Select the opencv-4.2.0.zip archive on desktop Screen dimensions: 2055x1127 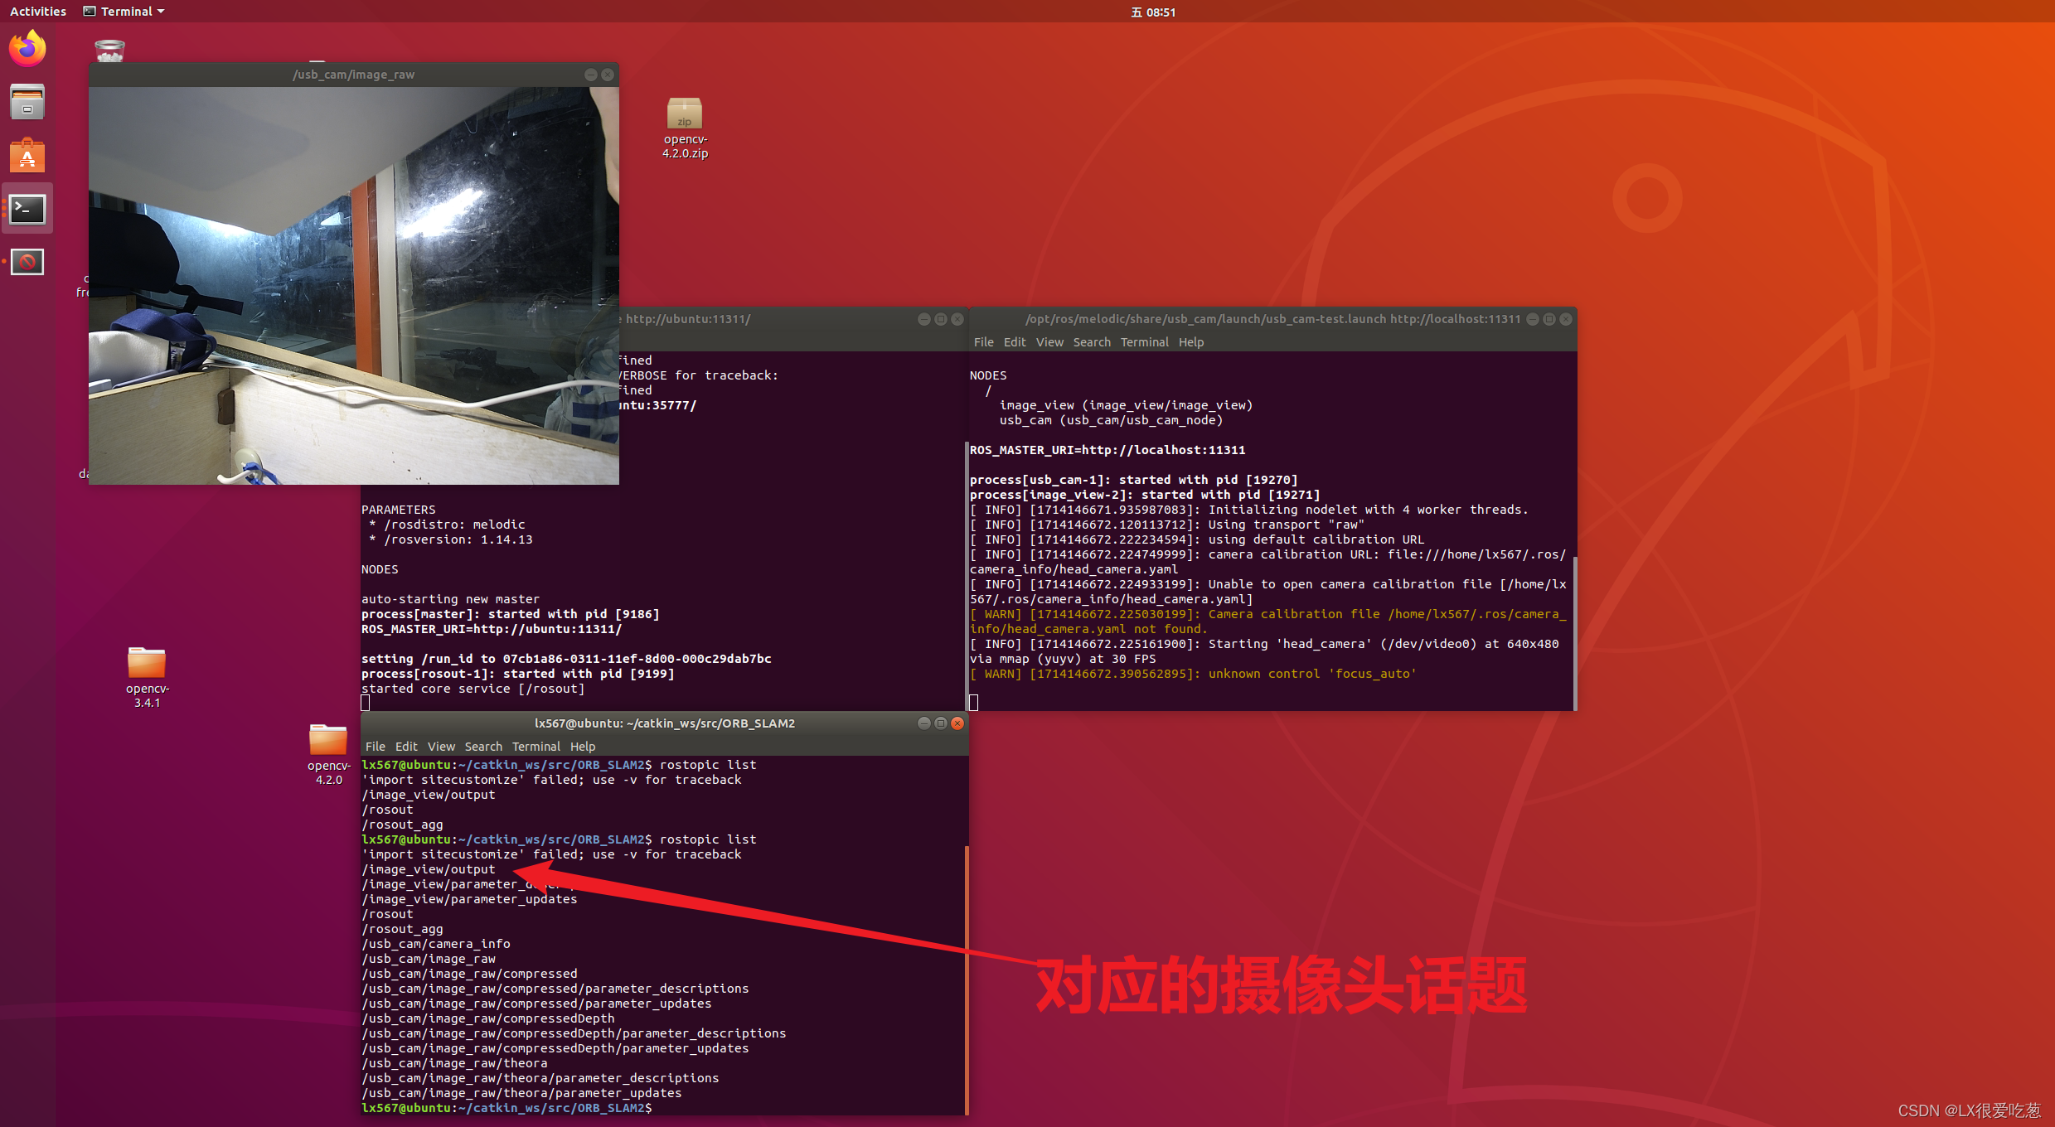pos(685,128)
